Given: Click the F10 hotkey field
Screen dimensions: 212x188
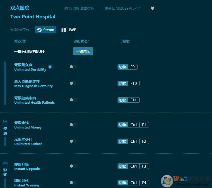Looking at the screenshot, I should (x=134, y=84).
